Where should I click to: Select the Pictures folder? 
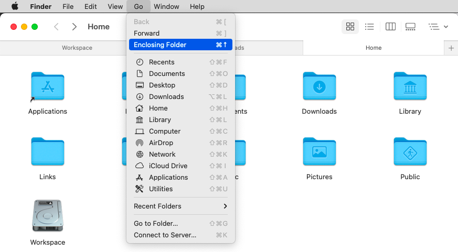[319, 152]
